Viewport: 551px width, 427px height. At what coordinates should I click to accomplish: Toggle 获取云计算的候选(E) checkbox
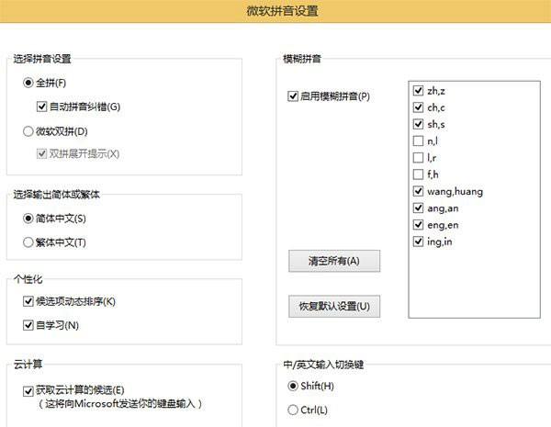(28, 390)
